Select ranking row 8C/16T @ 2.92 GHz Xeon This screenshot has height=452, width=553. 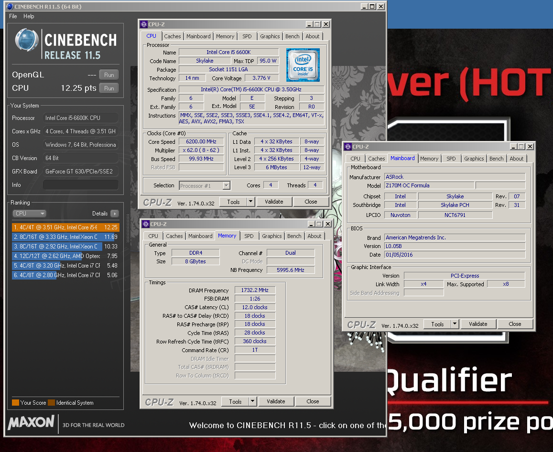(x=65, y=247)
